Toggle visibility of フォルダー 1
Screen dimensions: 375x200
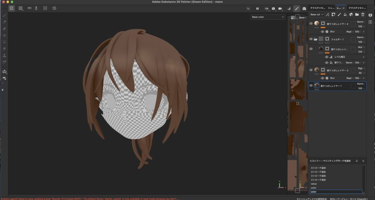[x=311, y=39]
